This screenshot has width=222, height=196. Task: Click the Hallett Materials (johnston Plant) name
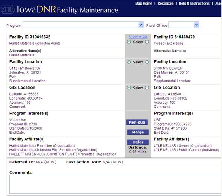tap(35, 44)
